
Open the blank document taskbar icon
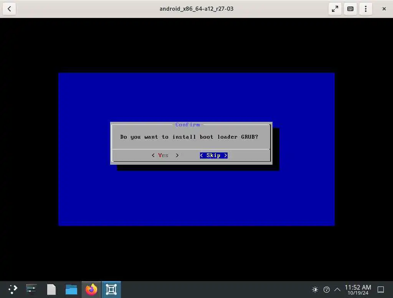click(51, 290)
